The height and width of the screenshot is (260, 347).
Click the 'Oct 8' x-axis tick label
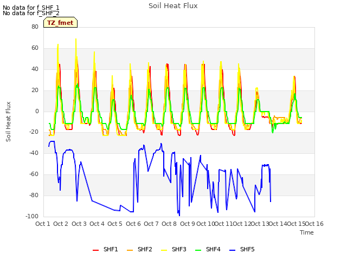point(169,224)
